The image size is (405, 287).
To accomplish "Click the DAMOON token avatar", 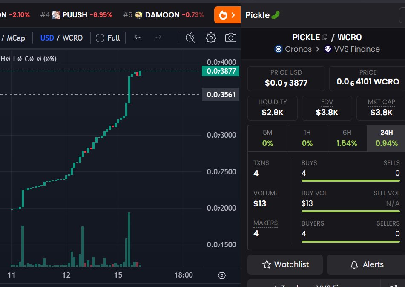I will coord(139,15).
